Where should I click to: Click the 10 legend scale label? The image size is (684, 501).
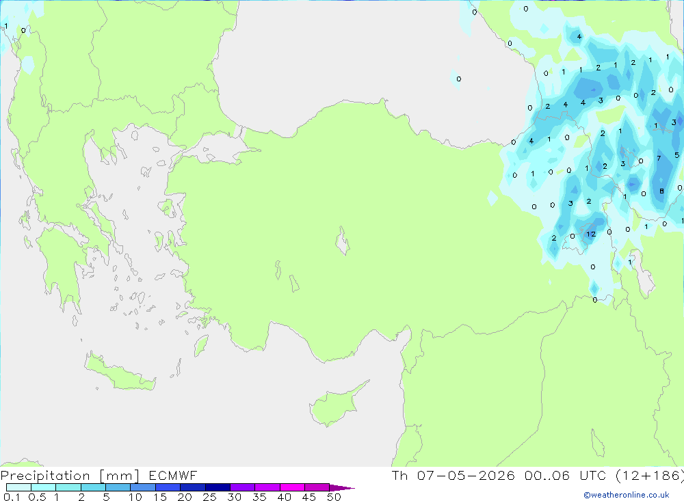point(135,497)
